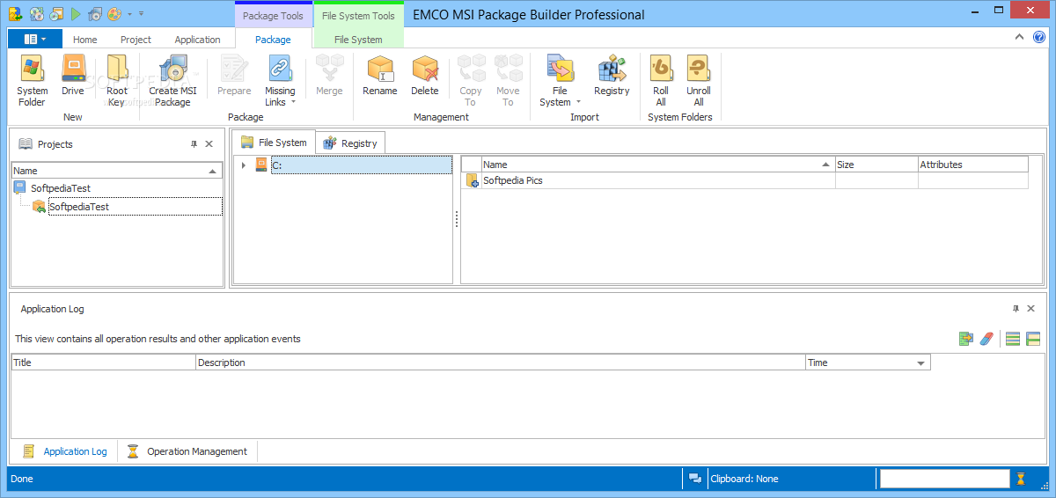Click the Description column header in log

tap(500, 363)
